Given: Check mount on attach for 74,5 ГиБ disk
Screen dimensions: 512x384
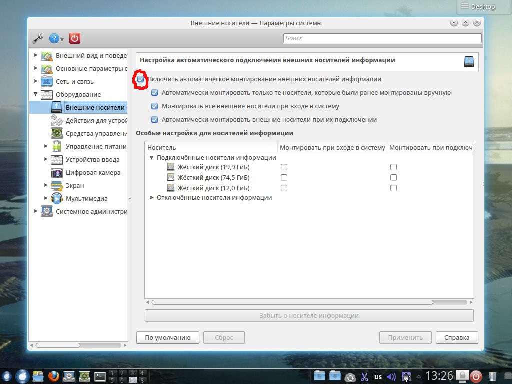Looking at the screenshot, I should pyautogui.click(x=393, y=177).
